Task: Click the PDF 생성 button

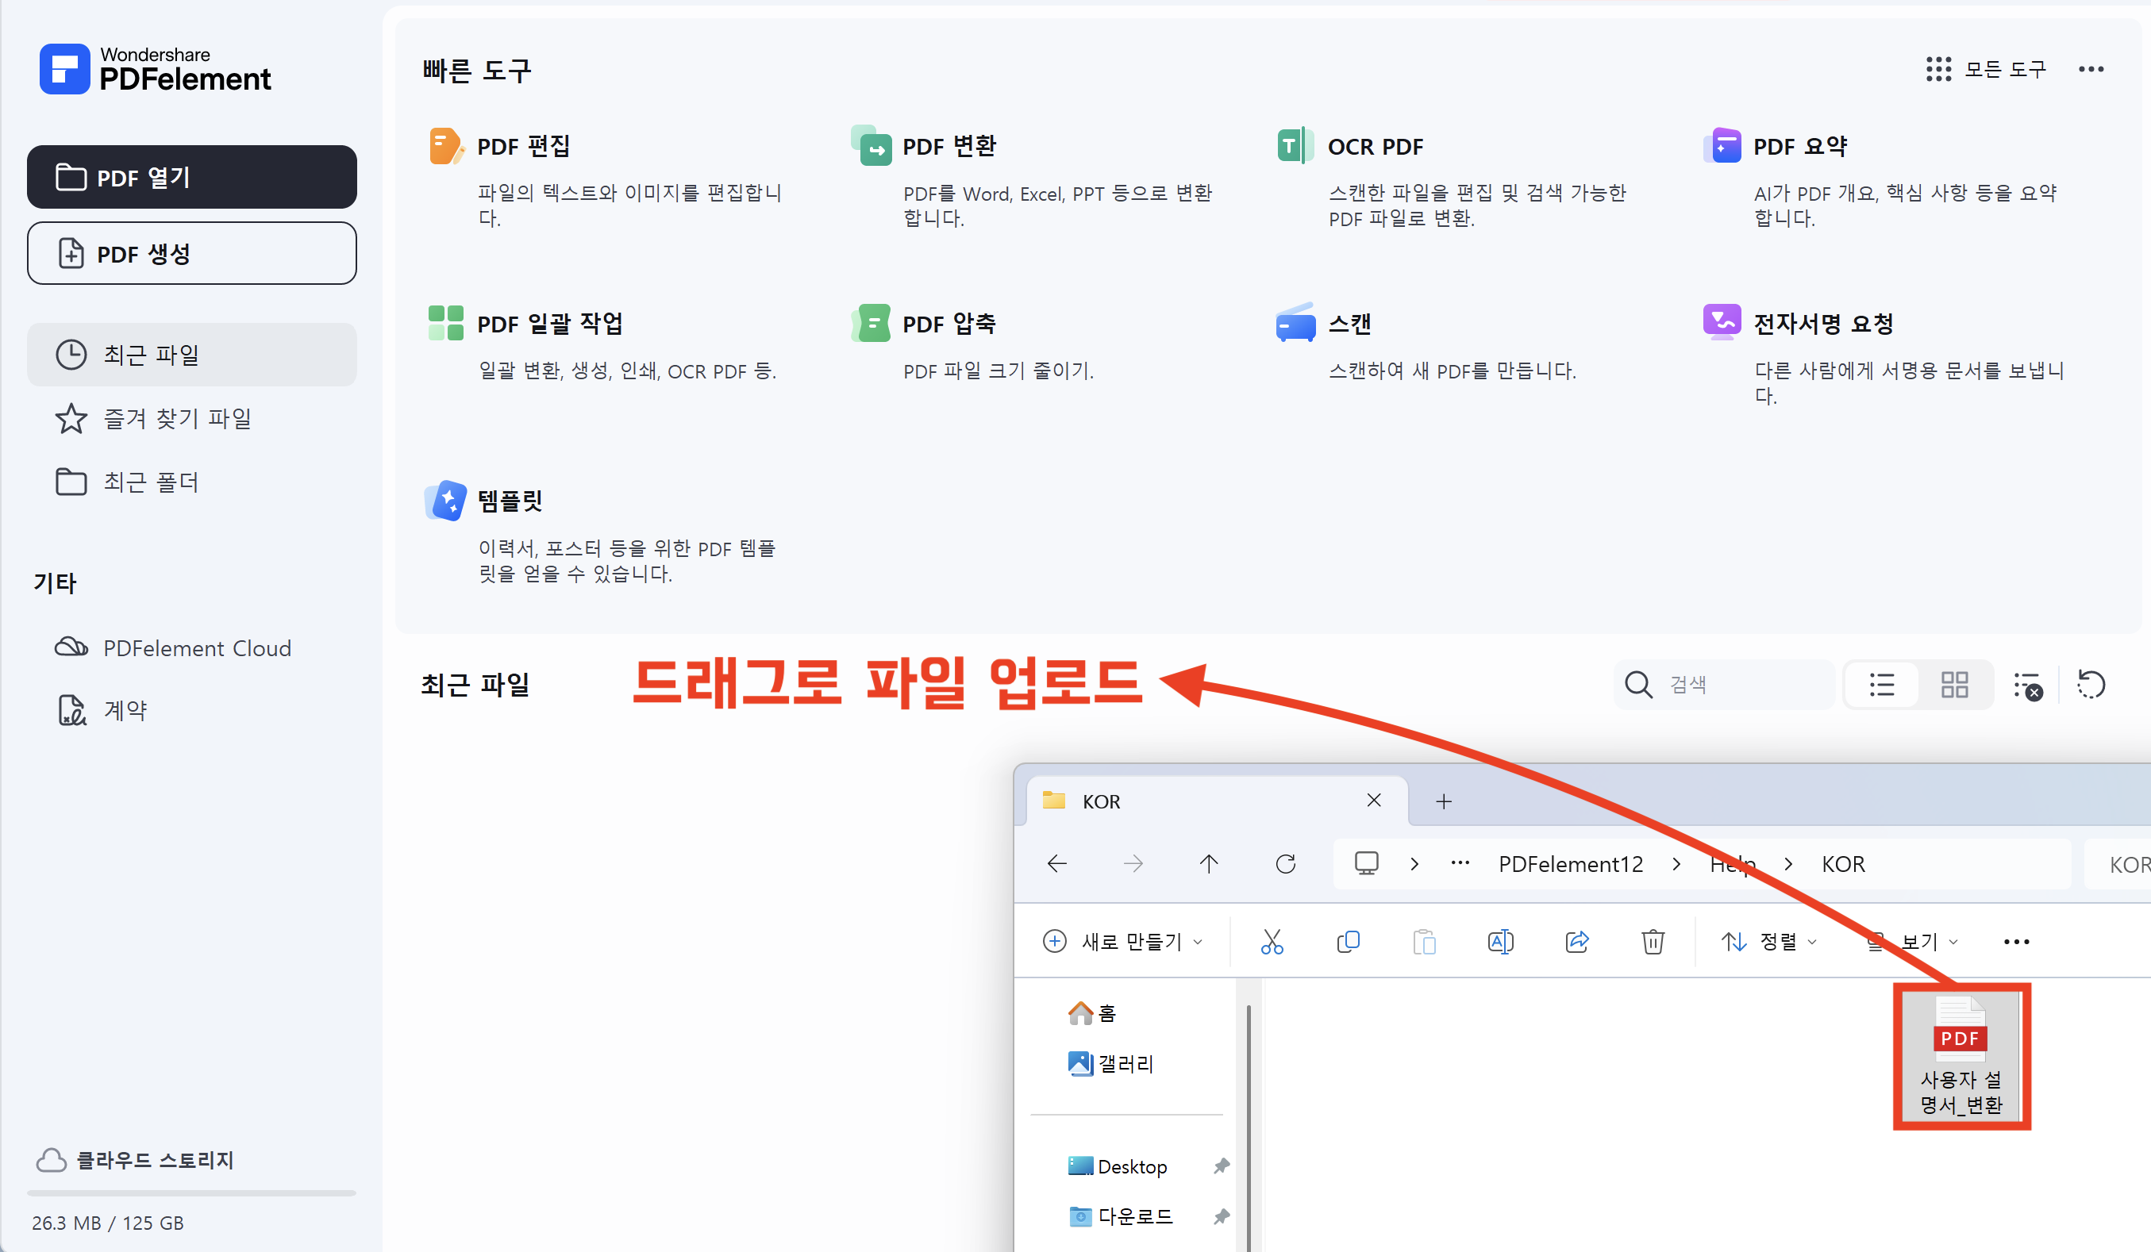Action: (x=192, y=252)
